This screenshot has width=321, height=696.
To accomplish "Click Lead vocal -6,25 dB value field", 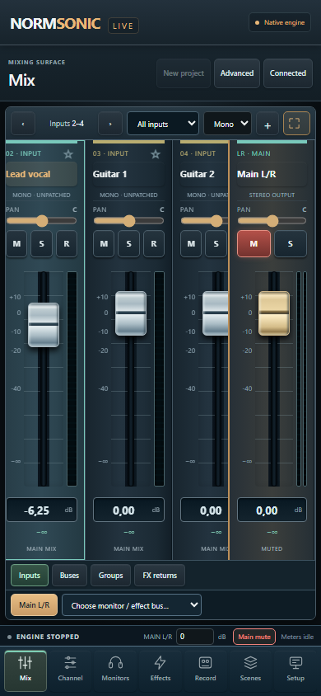I will [42, 510].
